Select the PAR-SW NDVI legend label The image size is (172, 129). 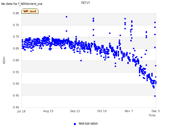(x=88, y=124)
